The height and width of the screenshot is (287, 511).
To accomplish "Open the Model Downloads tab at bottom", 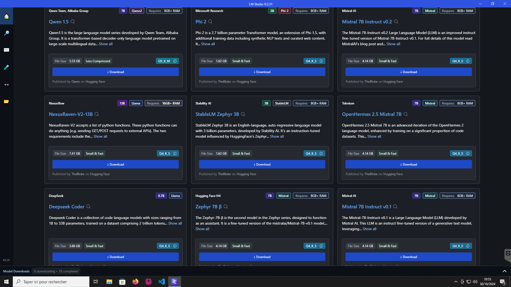I will (16, 271).
